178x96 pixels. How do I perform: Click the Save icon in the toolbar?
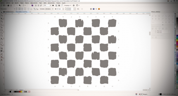pyautogui.click(x=8, y=5)
